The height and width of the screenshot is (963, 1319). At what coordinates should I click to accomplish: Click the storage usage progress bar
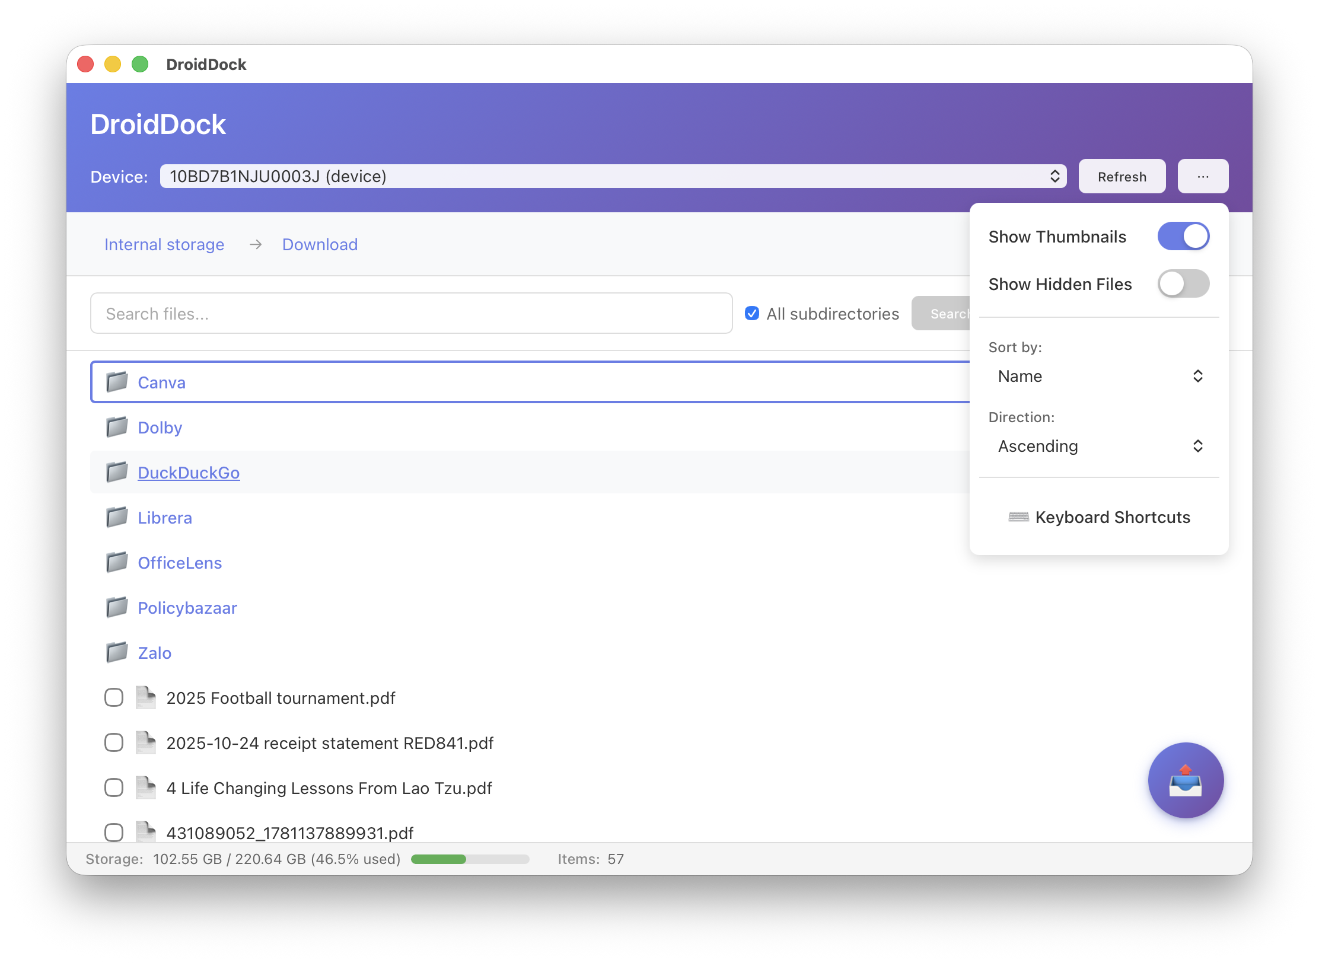click(x=470, y=859)
